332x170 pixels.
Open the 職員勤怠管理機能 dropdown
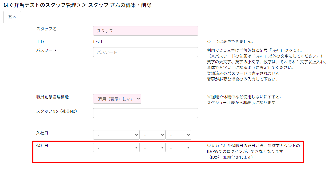coord(117,99)
